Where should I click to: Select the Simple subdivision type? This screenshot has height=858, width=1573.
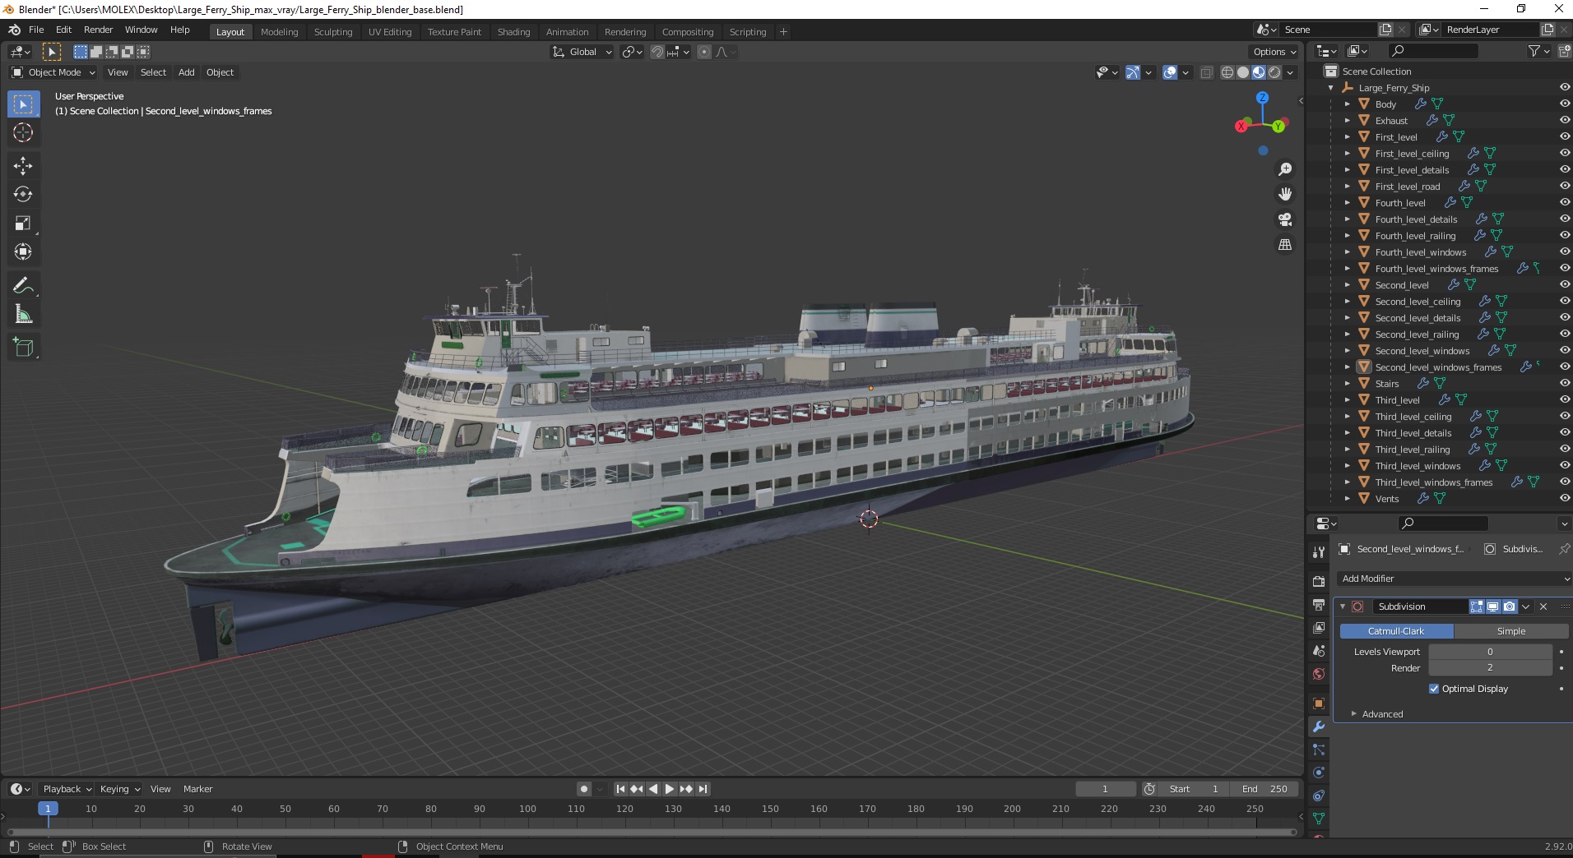1511,631
